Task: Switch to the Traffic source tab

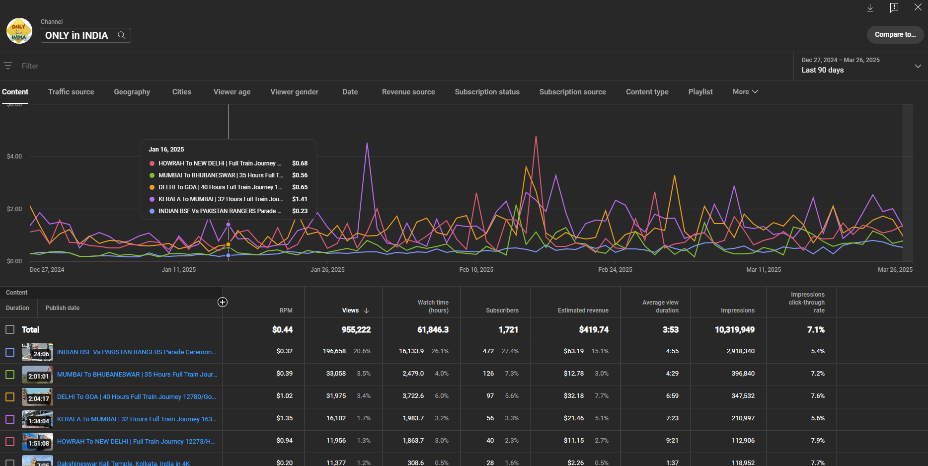Action: [x=71, y=92]
